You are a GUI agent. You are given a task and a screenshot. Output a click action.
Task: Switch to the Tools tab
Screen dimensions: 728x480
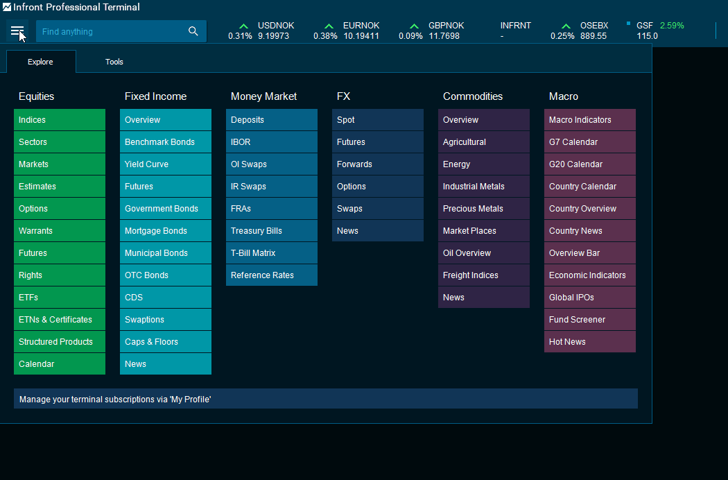click(114, 62)
